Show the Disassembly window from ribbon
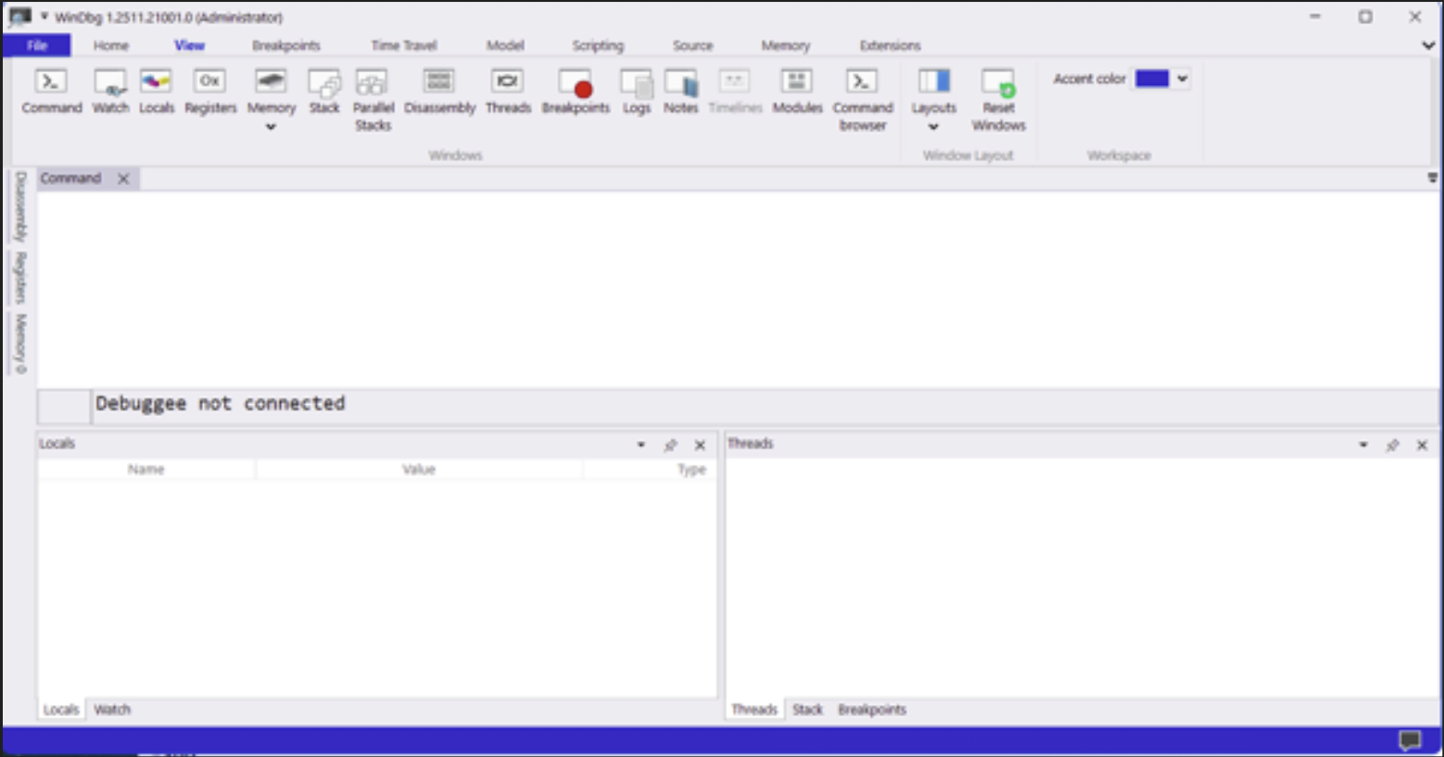The image size is (1444, 757). 439,92
